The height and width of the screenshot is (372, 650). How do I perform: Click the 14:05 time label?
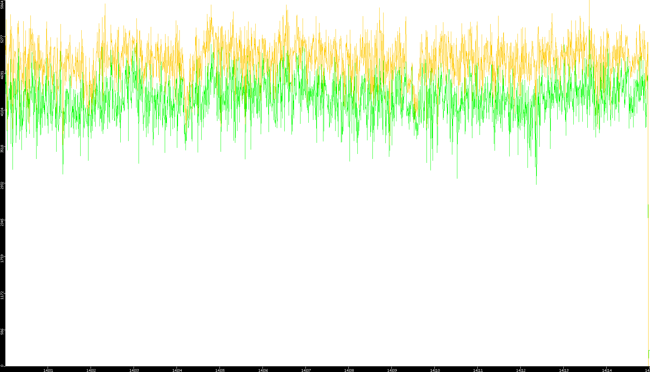click(220, 370)
